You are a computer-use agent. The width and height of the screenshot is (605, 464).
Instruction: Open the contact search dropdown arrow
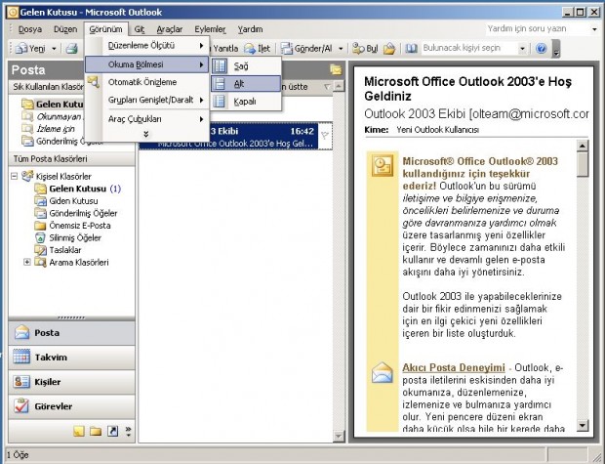click(522, 49)
